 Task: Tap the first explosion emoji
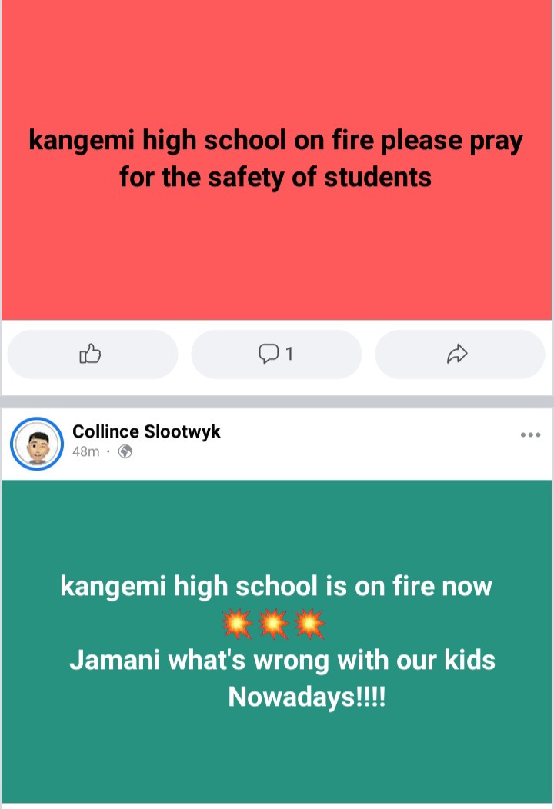[238, 624]
